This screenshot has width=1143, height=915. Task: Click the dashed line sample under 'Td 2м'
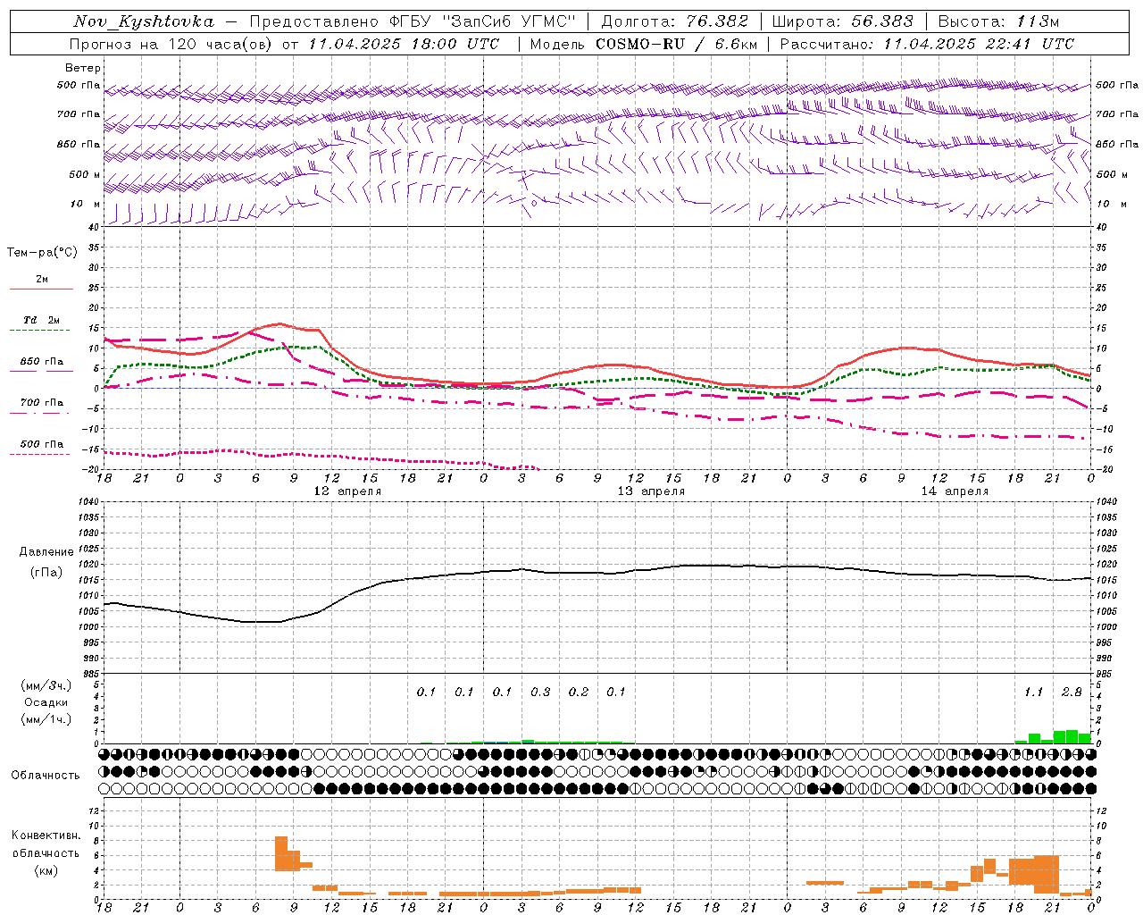[x=39, y=331]
